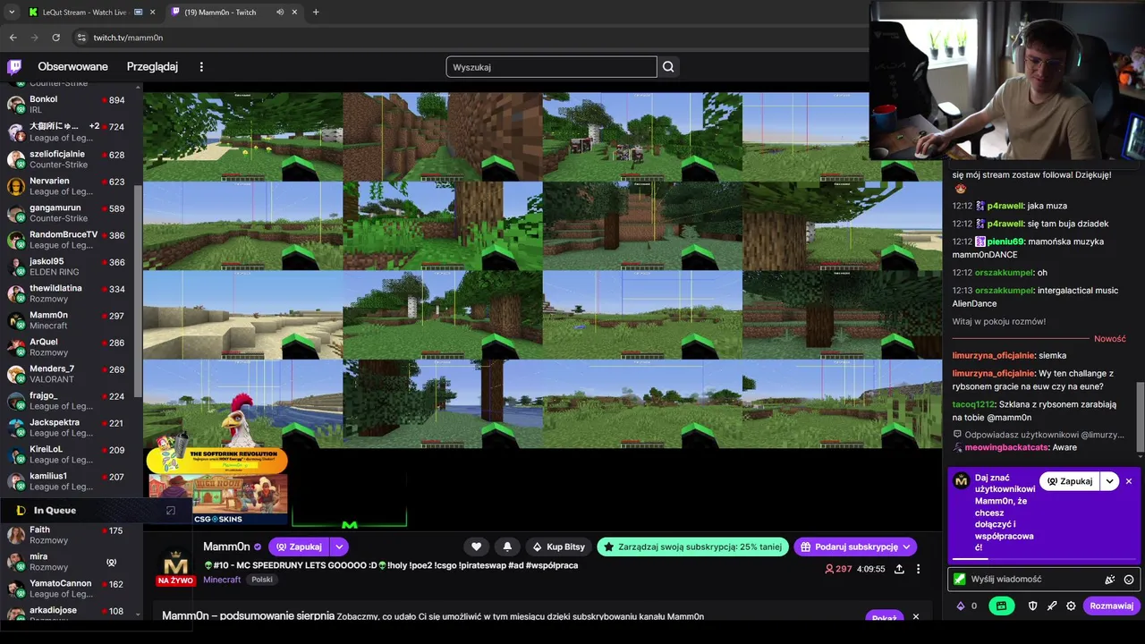Open chat settings gear icon
This screenshot has height=644, width=1145.
1071,606
